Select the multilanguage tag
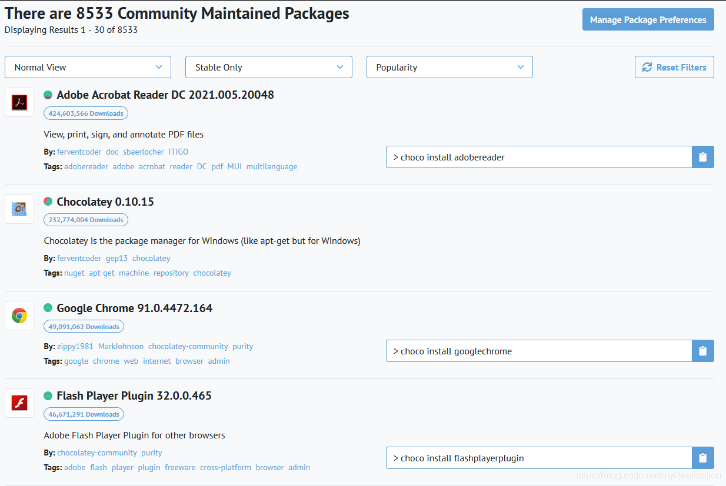 coord(272,166)
